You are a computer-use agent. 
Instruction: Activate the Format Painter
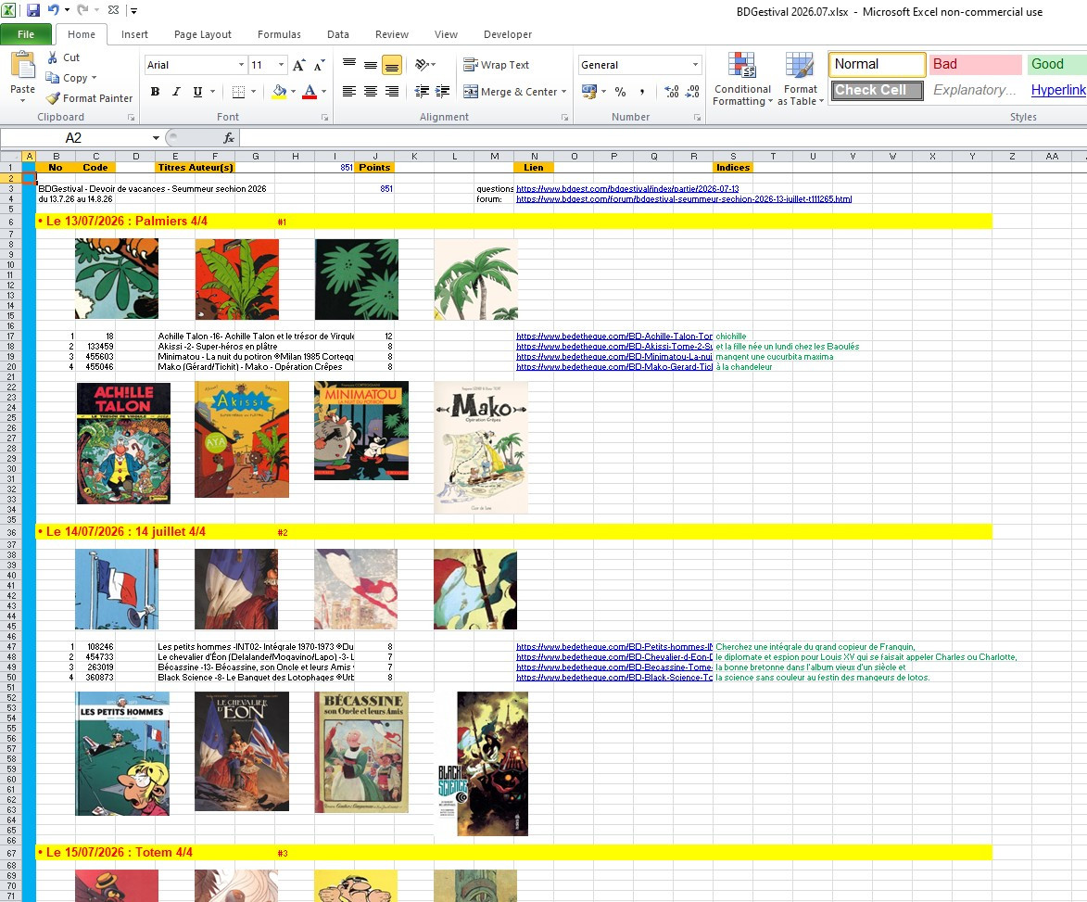[90, 98]
